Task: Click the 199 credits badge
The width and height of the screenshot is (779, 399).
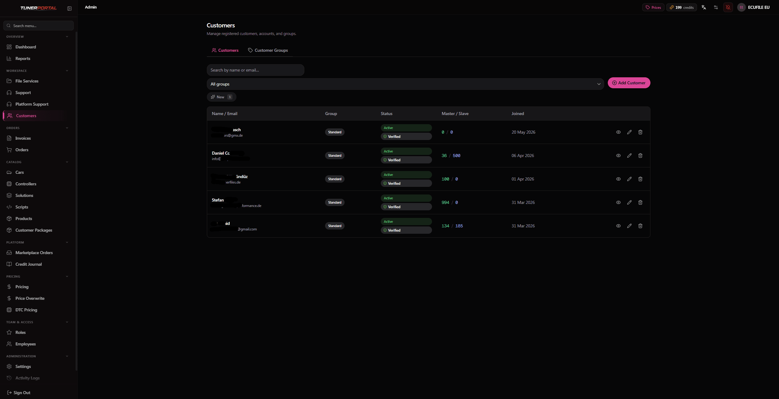Action: (x=682, y=7)
